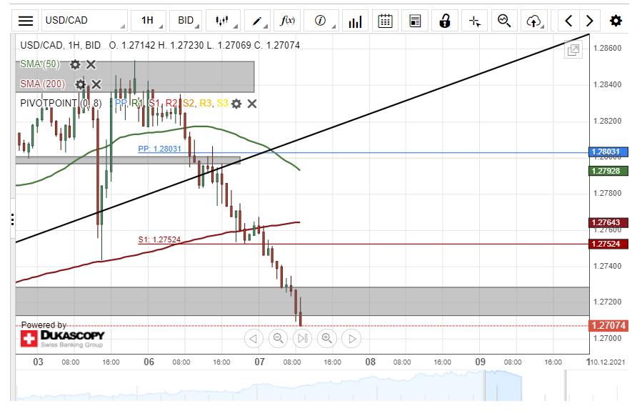Click the current price 1.27074 tag

pos(608,325)
